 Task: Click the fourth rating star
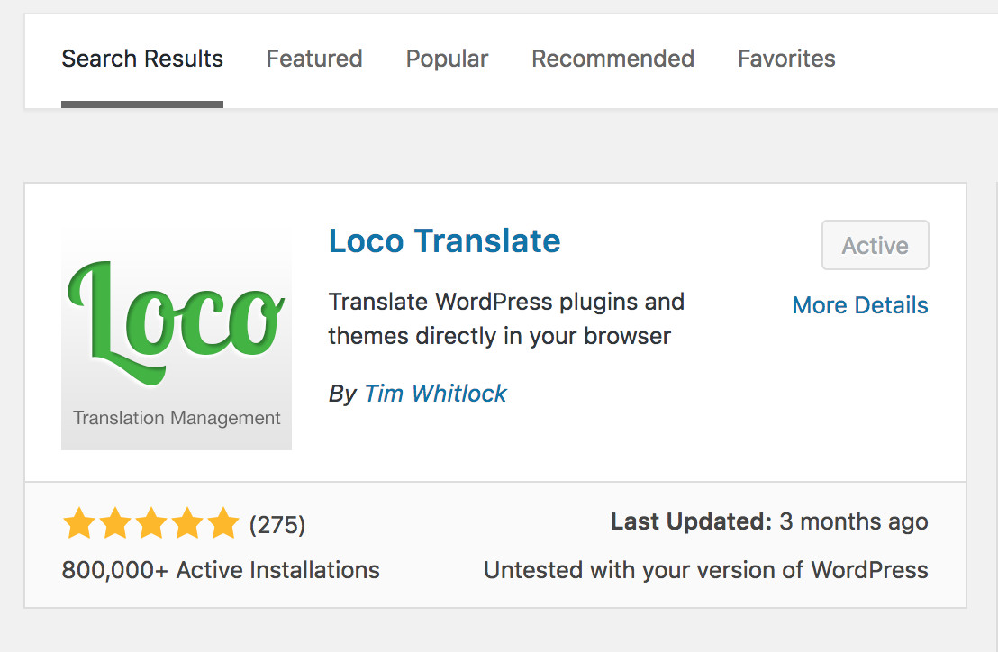(186, 522)
